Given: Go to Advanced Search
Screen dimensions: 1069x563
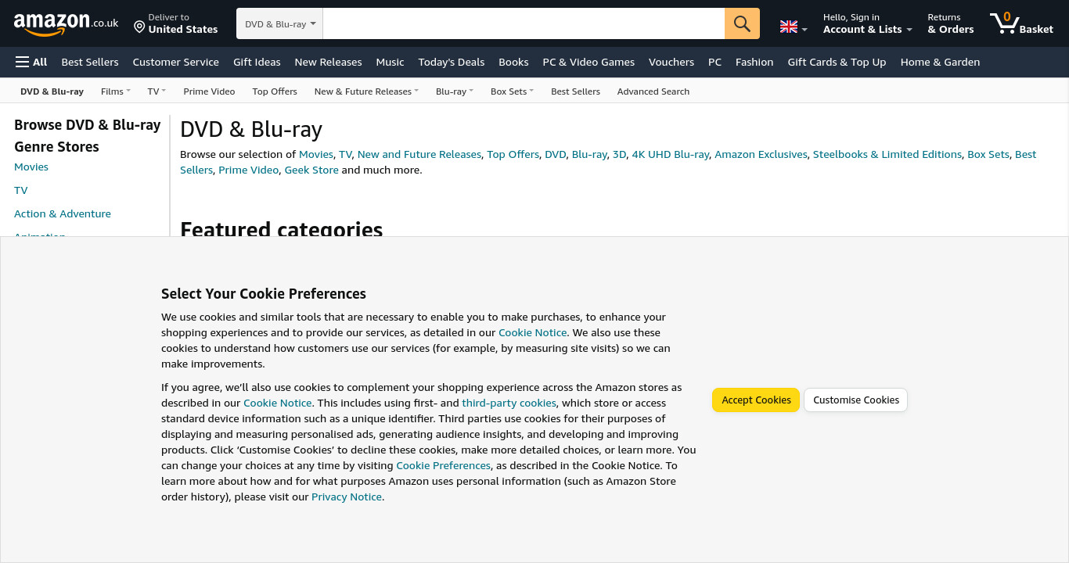Looking at the screenshot, I should click(x=653, y=91).
